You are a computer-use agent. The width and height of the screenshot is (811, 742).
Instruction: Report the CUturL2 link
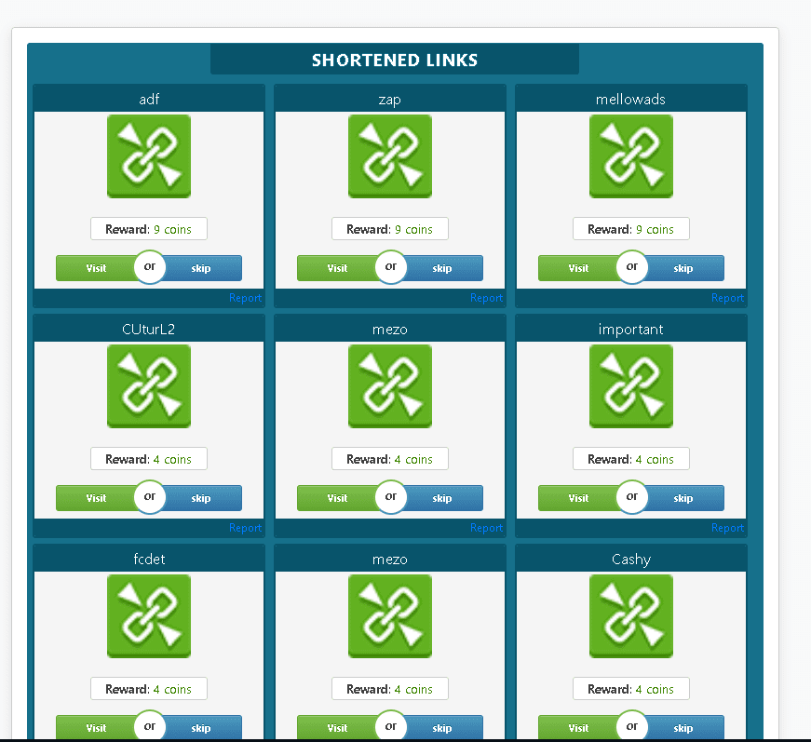click(x=245, y=528)
